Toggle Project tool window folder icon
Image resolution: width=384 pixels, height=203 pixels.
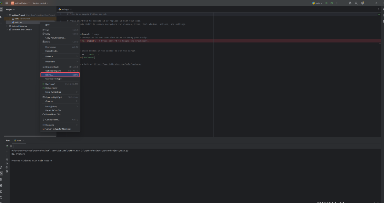(x=2, y=9)
